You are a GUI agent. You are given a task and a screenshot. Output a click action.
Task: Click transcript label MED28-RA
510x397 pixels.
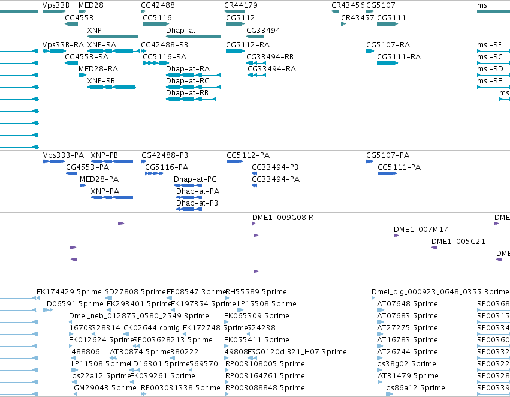click(98, 68)
